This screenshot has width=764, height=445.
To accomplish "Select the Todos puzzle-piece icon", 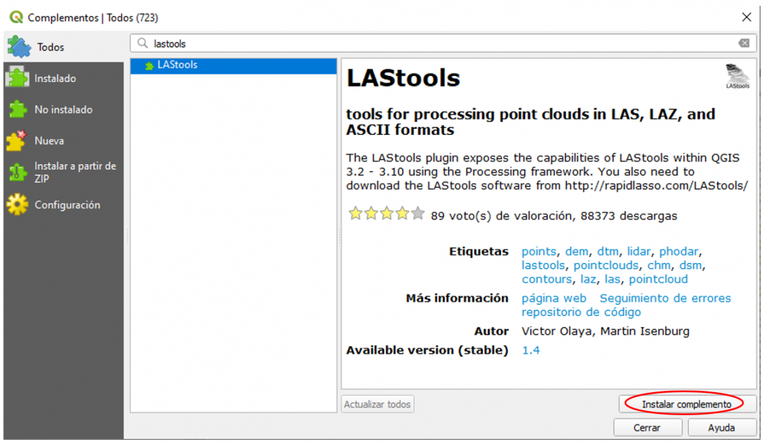I will (18, 46).
